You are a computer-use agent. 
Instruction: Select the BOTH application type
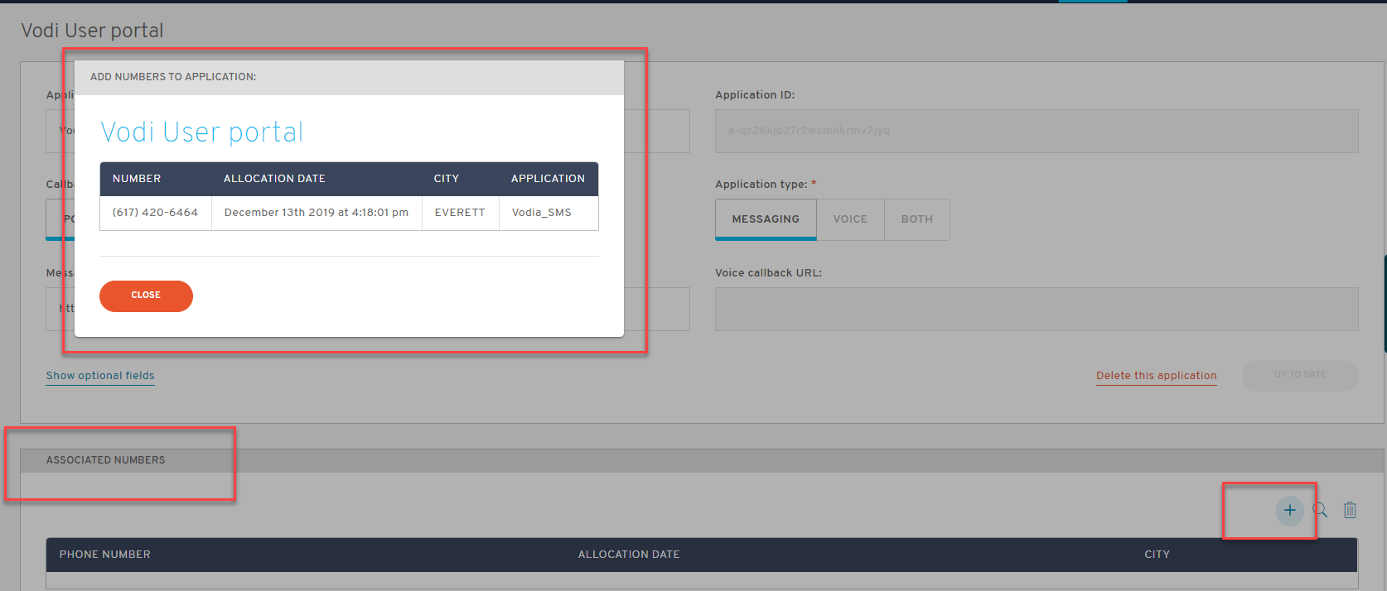pos(917,219)
